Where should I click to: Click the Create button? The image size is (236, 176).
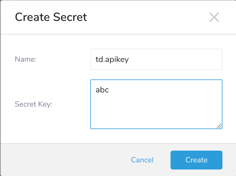pyautogui.click(x=196, y=160)
